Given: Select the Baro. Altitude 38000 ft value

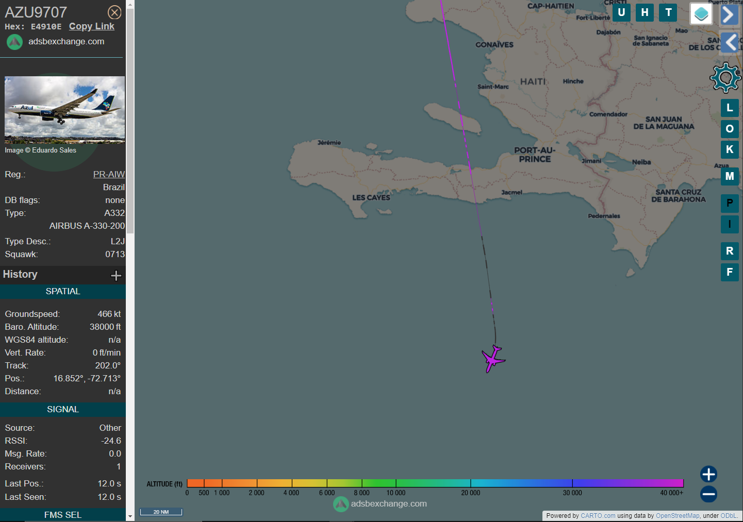Looking at the screenshot, I should pos(105,327).
